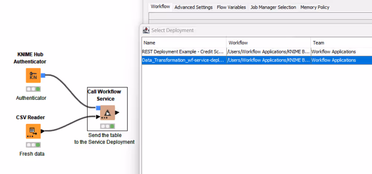372x174 pixels.
Task: Go to the Memory Policy tab
Action: click(315, 7)
